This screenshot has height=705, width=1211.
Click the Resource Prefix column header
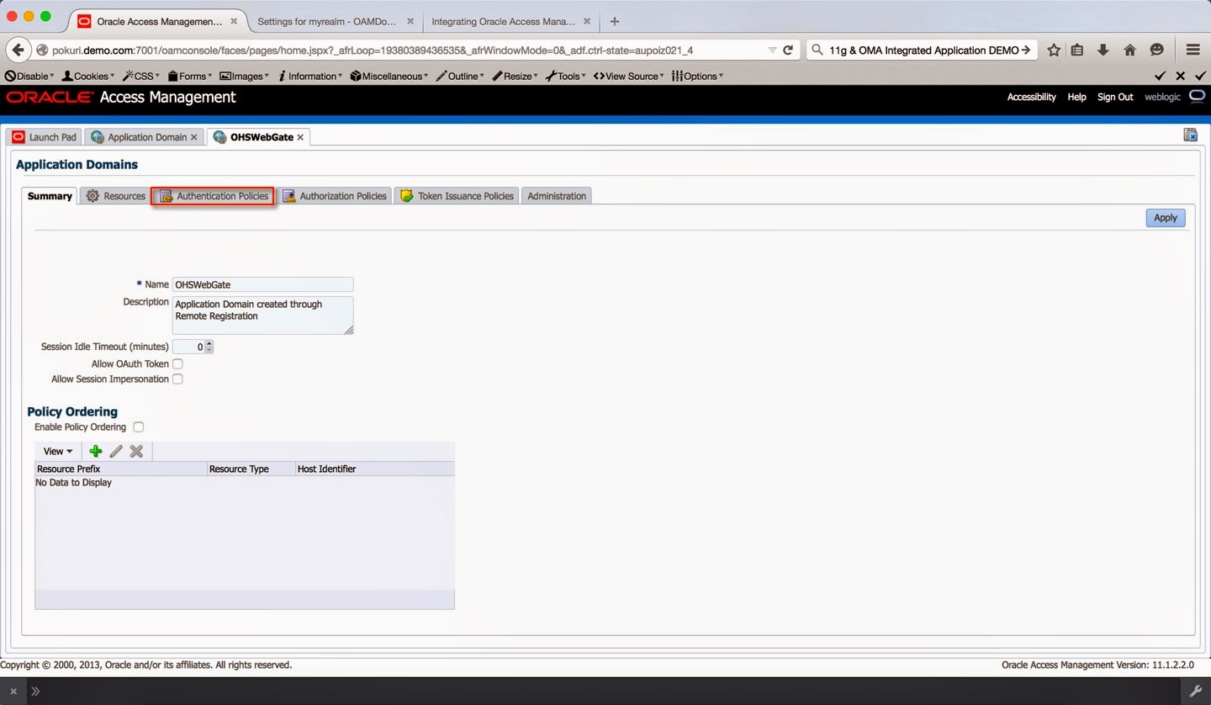click(121, 469)
